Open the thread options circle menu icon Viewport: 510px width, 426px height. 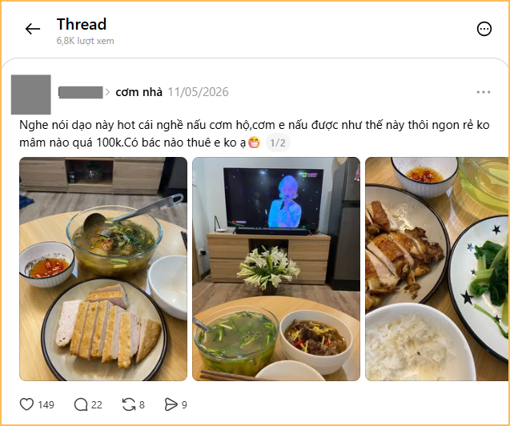(x=484, y=29)
